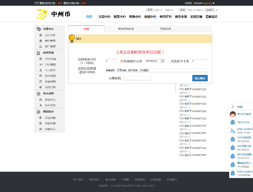
Task: Switch to the 红包记录 tab
Action: click(x=166, y=29)
